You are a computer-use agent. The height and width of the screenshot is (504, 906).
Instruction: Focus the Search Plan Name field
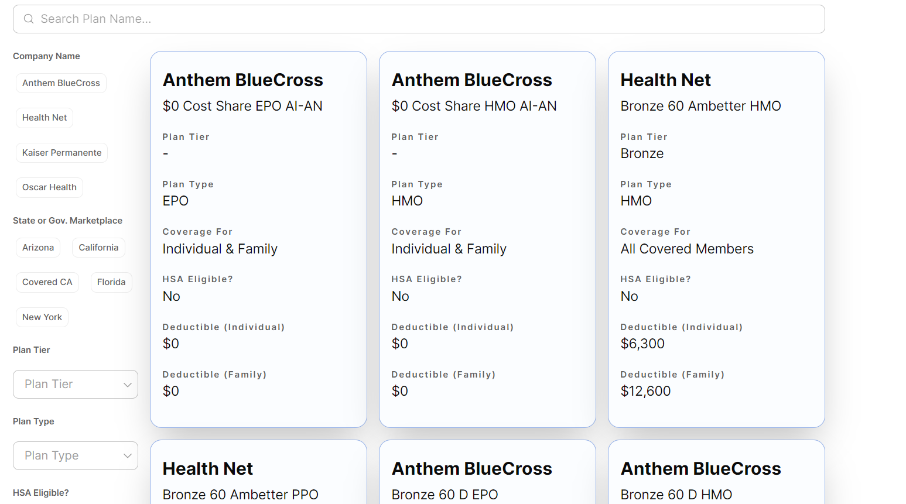419,19
